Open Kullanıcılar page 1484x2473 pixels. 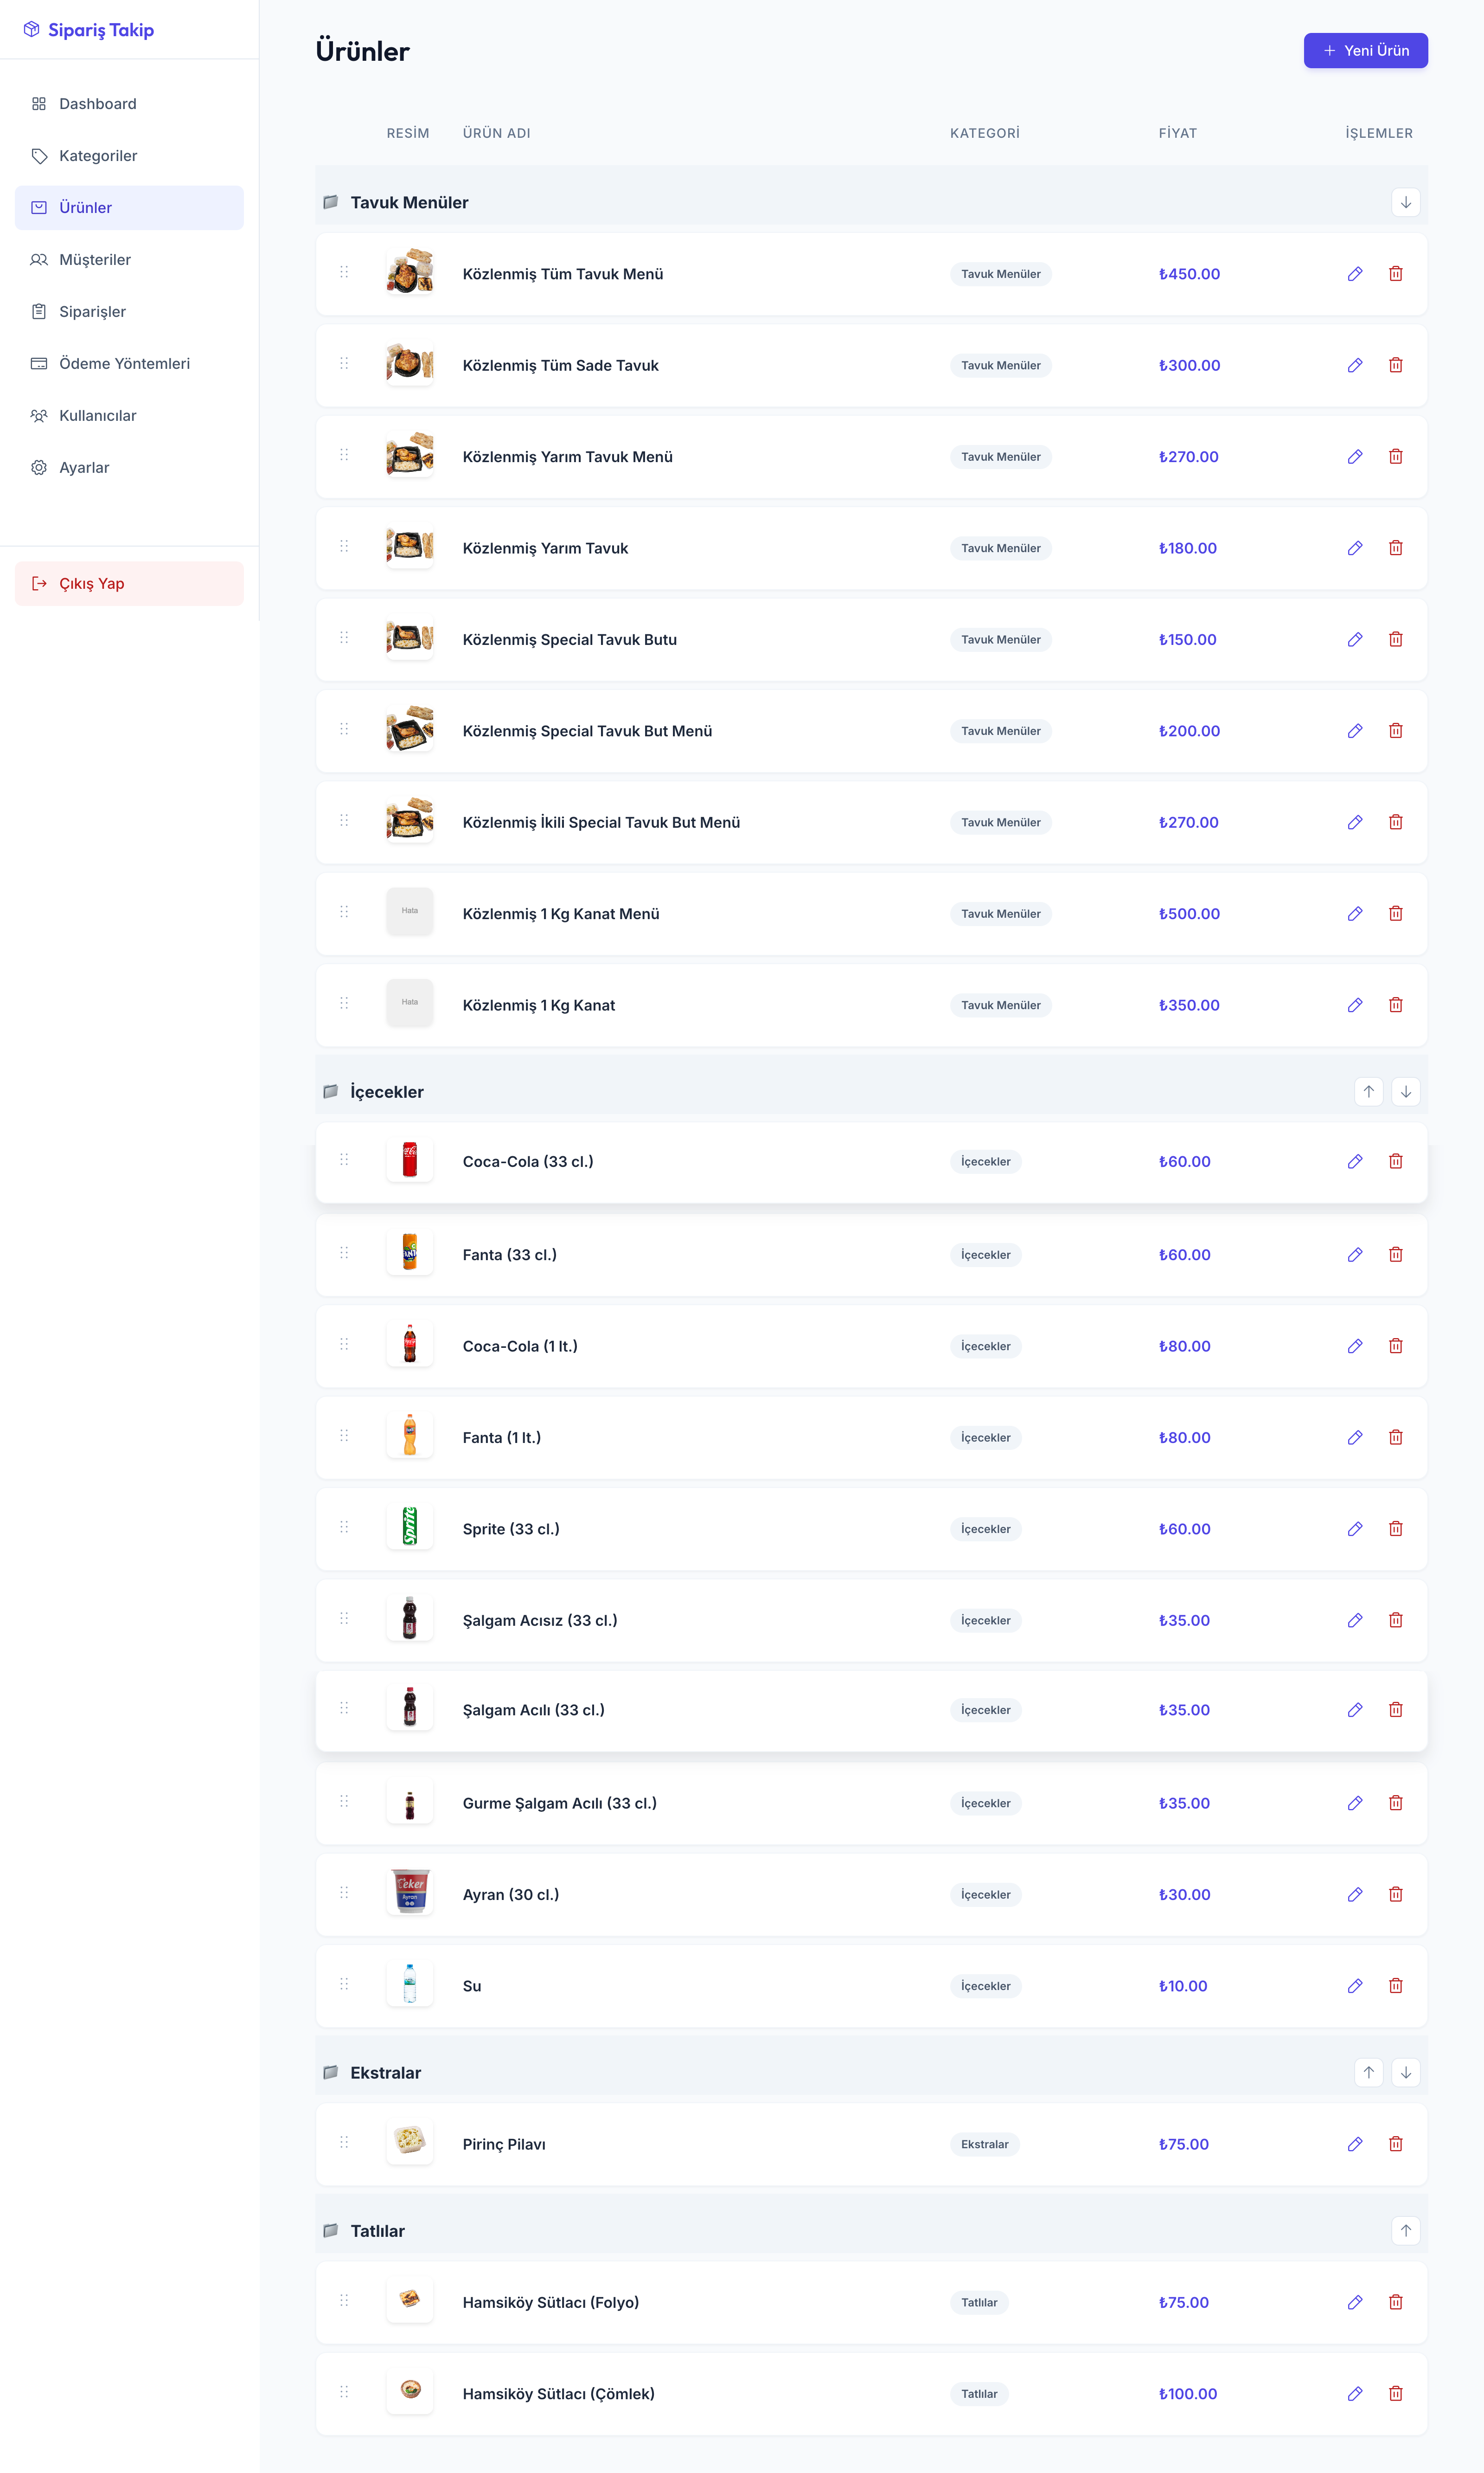point(129,416)
